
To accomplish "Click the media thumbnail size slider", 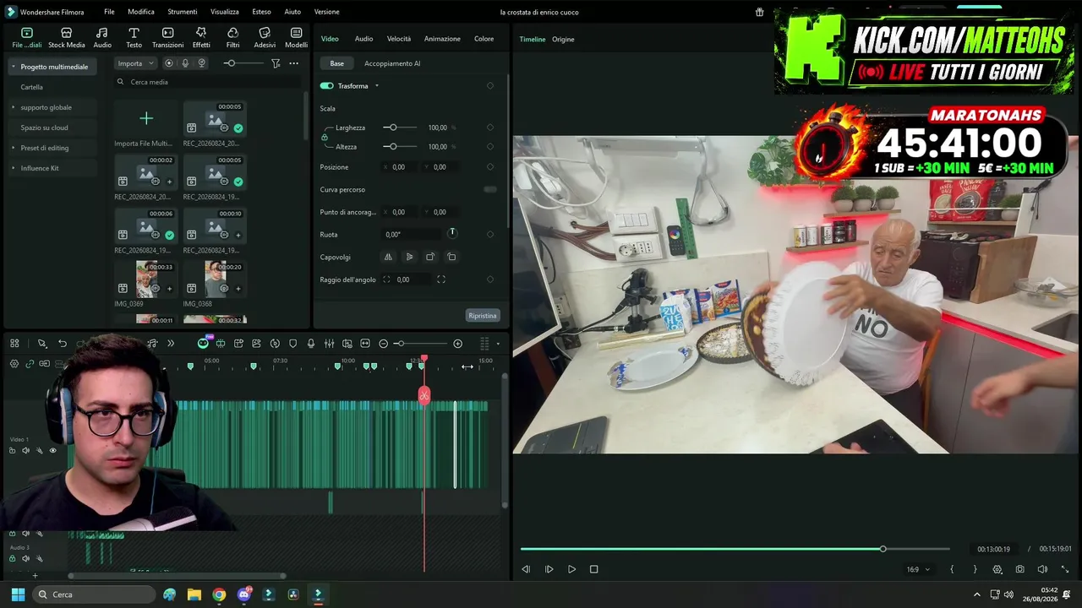I will (243, 63).
